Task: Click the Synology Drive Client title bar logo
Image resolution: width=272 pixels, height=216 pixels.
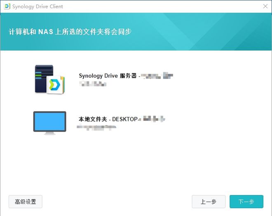Action: click(7, 7)
